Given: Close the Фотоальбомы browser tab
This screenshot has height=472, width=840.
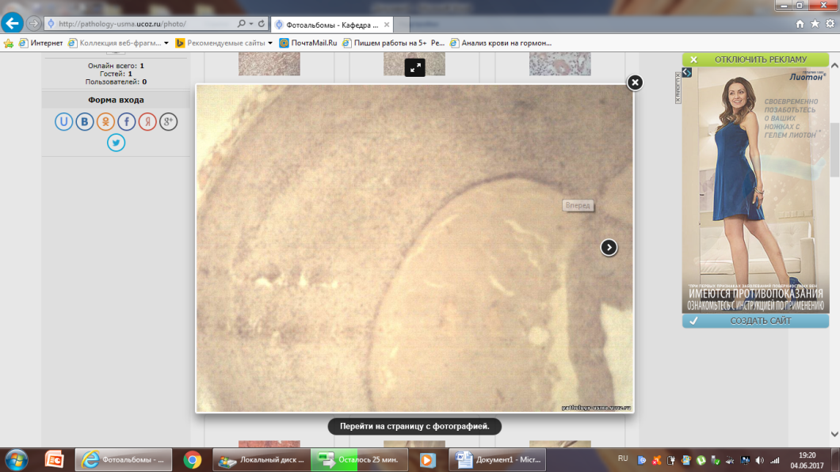Looking at the screenshot, I should point(386,25).
